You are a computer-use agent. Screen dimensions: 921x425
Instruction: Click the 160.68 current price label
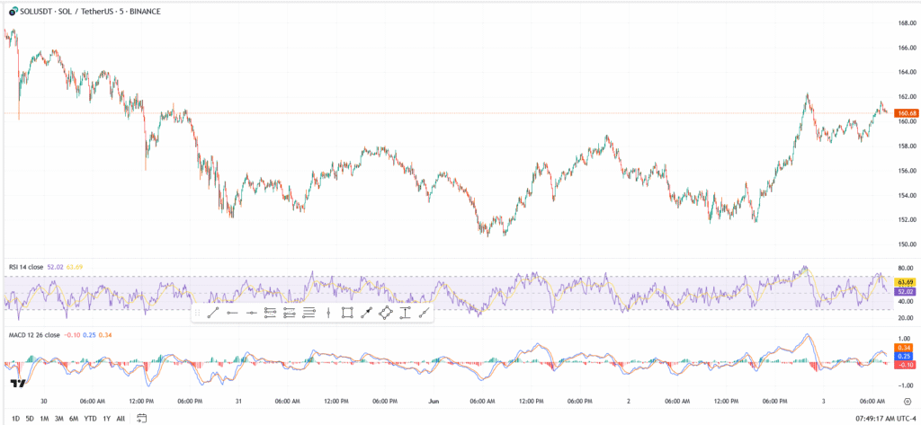point(903,112)
